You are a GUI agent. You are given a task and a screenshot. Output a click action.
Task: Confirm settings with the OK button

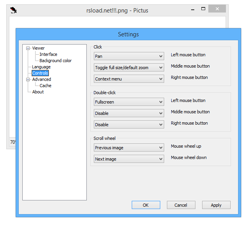pos(146,205)
